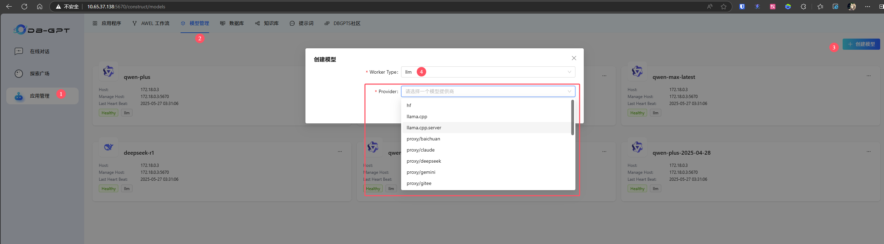The width and height of the screenshot is (884, 244).
Task: Go to browser home icon
Action: click(x=40, y=7)
